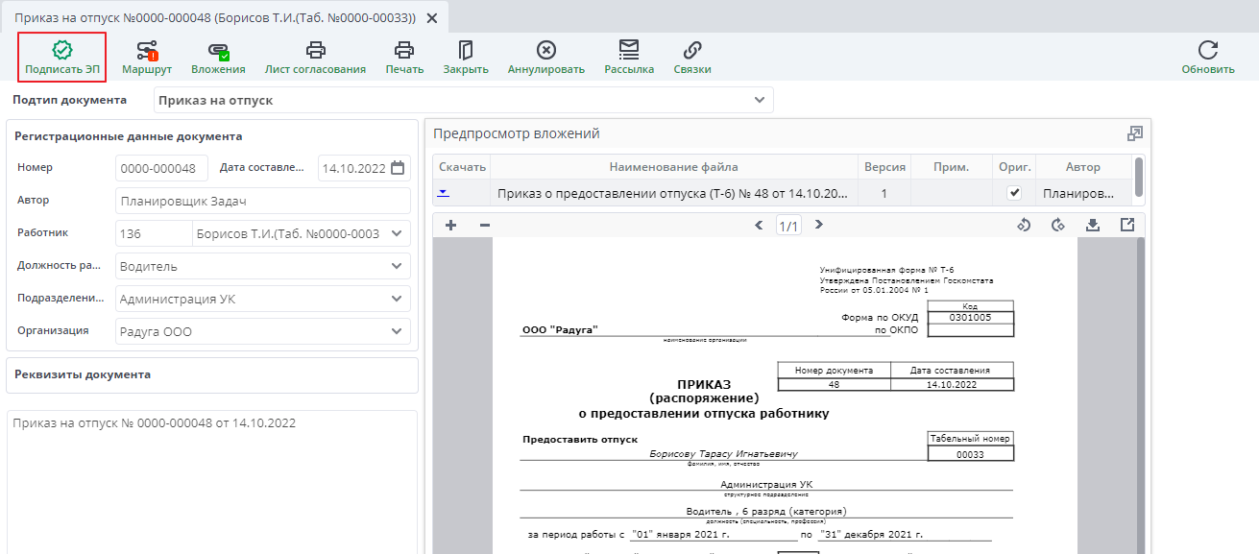
Task: Open the Вложения attachments panel
Action: pos(219,55)
